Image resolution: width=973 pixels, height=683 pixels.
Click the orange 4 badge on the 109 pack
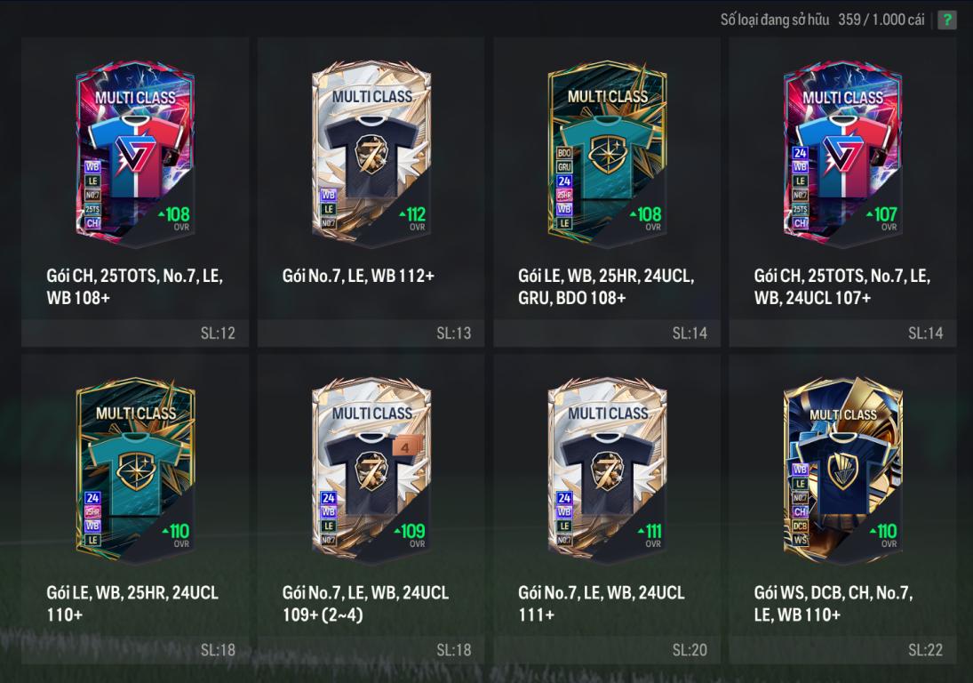tap(405, 447)
